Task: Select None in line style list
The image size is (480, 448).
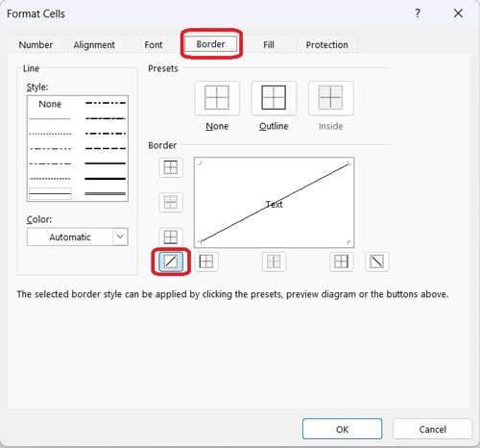Action: (50, 104)
